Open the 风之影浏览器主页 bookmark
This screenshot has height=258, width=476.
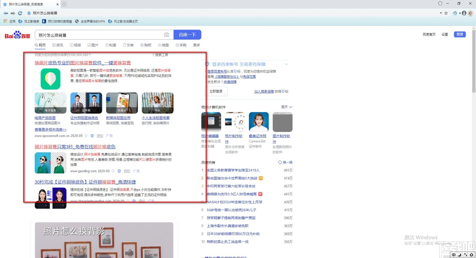(x=123, y=21)
